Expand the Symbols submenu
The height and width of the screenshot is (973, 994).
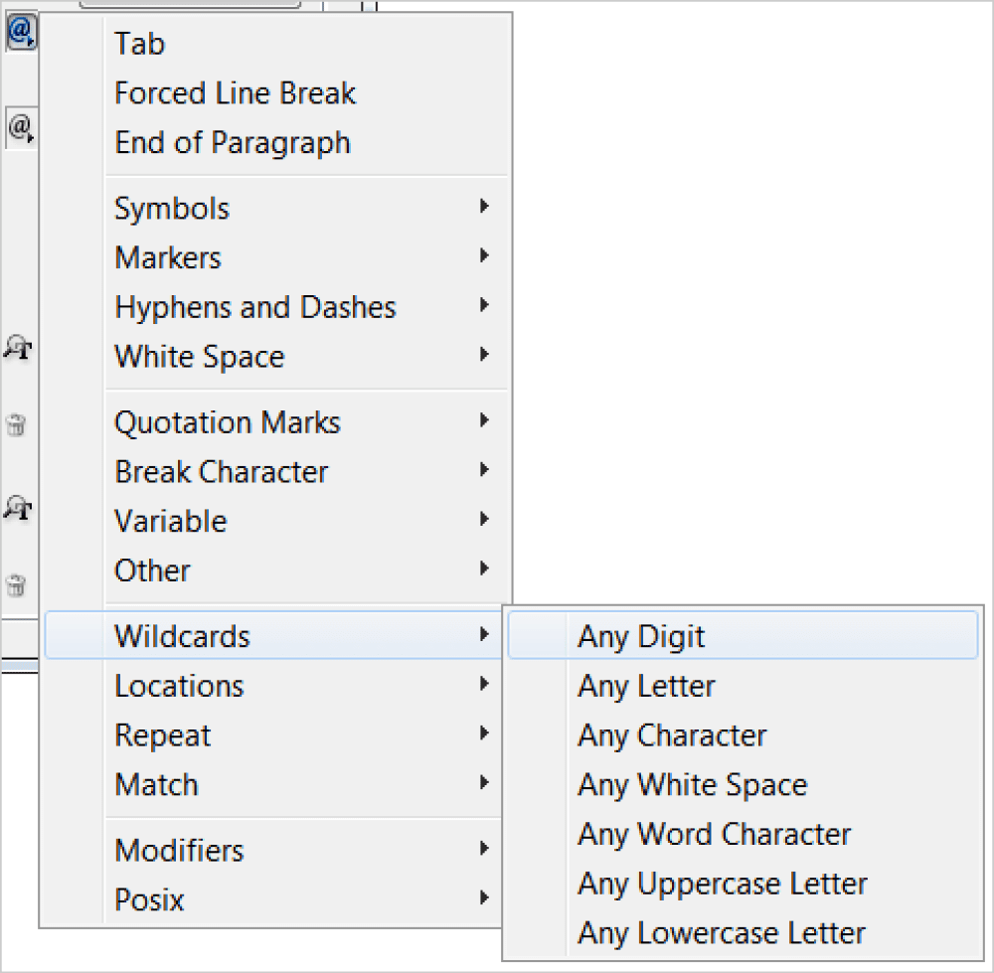[172, 209]
